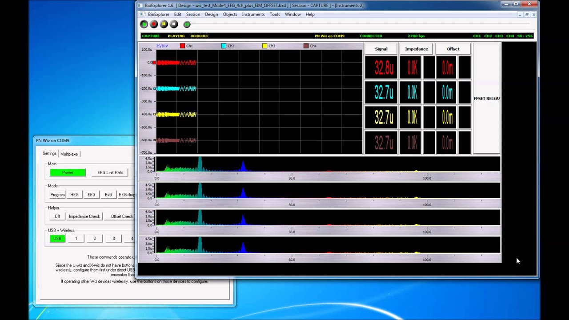Click the cyan Ch2 color swatch

point(224,46)
